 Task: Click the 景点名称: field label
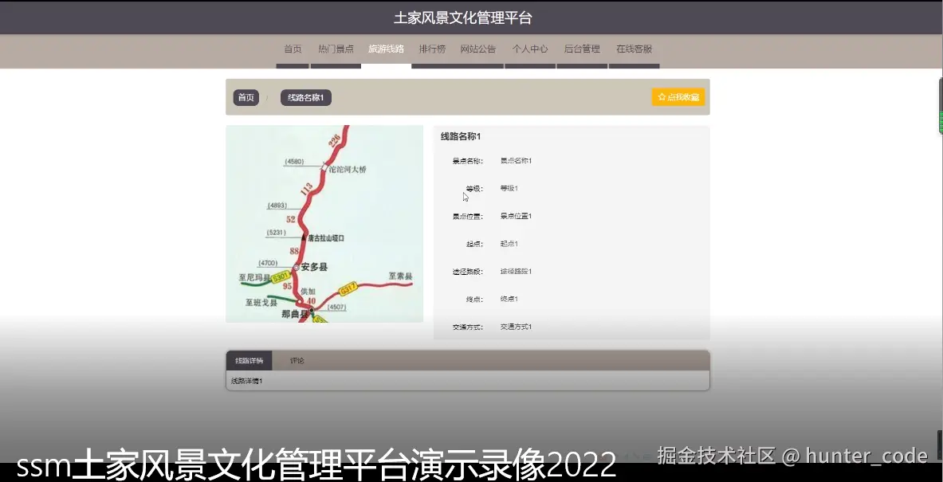click(x=467, y=161)
